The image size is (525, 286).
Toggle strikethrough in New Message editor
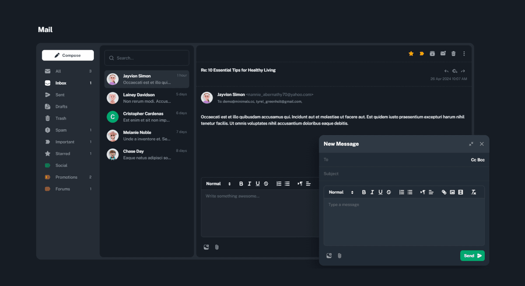click(x=388, y=192)
